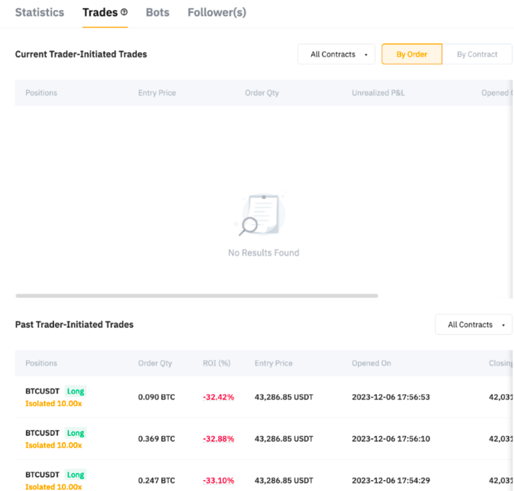Switch to the By Contract view
This screenshot has width=514, height=491.
(x=477, y=54)
